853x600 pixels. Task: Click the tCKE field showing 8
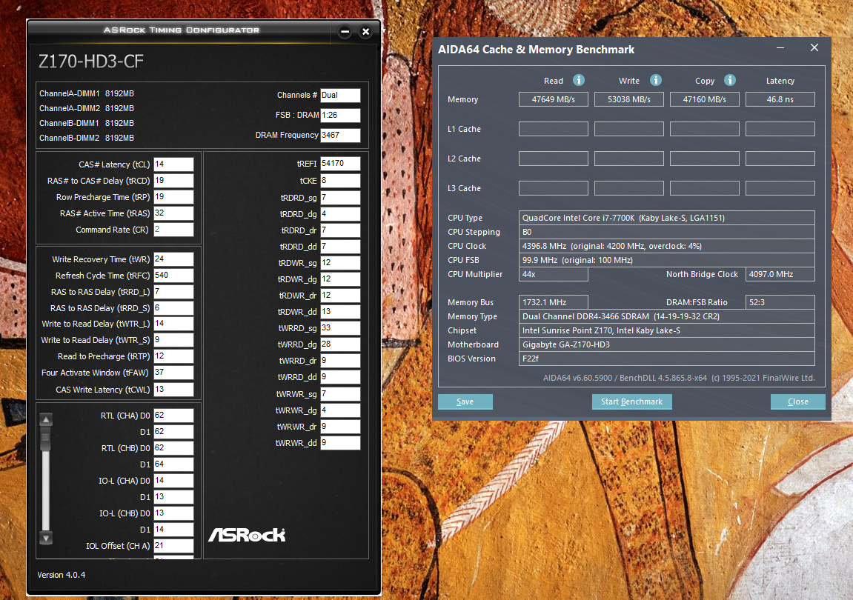[340, 181]
